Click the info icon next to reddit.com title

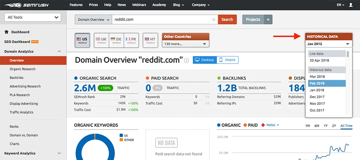[186, 60]
